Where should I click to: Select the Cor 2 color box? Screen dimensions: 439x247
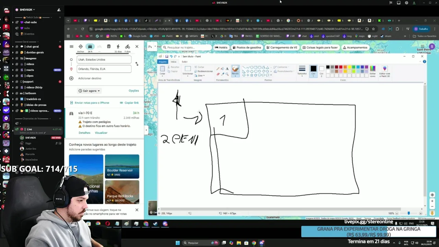[321, 71]
